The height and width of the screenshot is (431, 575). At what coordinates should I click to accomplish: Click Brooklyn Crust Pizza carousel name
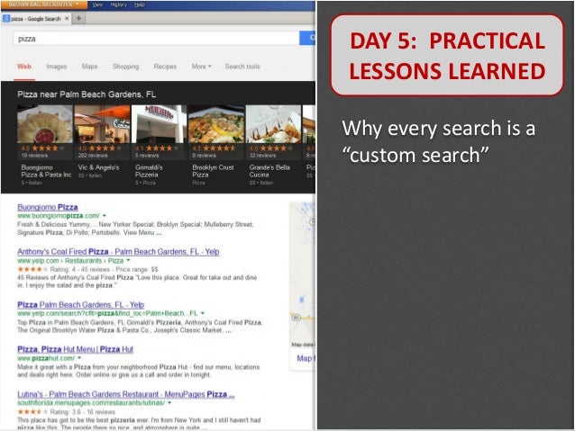[x=213, y=171]
